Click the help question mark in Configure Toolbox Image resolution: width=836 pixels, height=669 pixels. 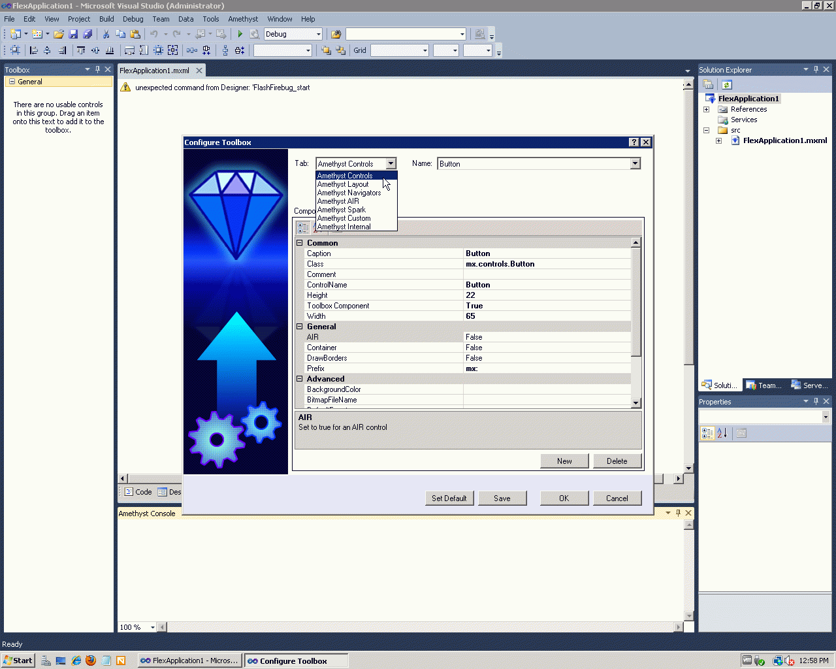(634, 142)
